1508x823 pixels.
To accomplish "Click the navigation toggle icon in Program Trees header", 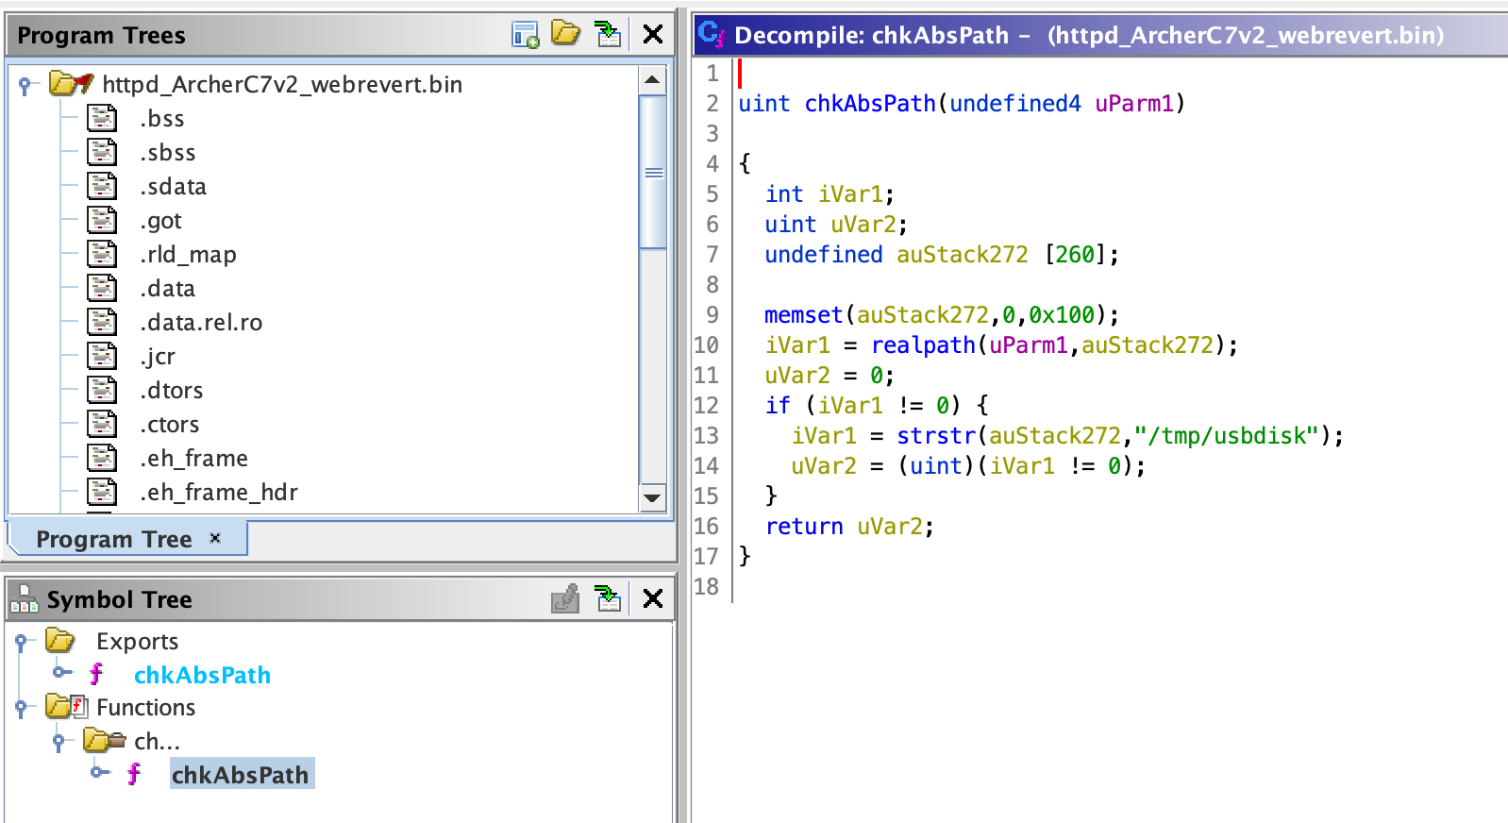I will (609, 35).
